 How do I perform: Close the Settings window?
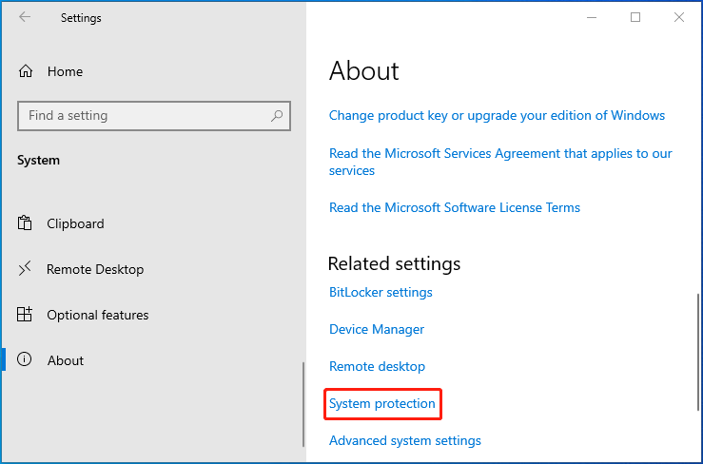click(679, 17)
